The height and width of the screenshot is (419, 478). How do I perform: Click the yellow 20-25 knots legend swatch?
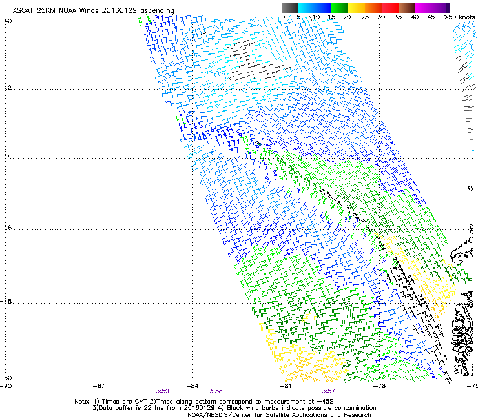pos(357,8)
